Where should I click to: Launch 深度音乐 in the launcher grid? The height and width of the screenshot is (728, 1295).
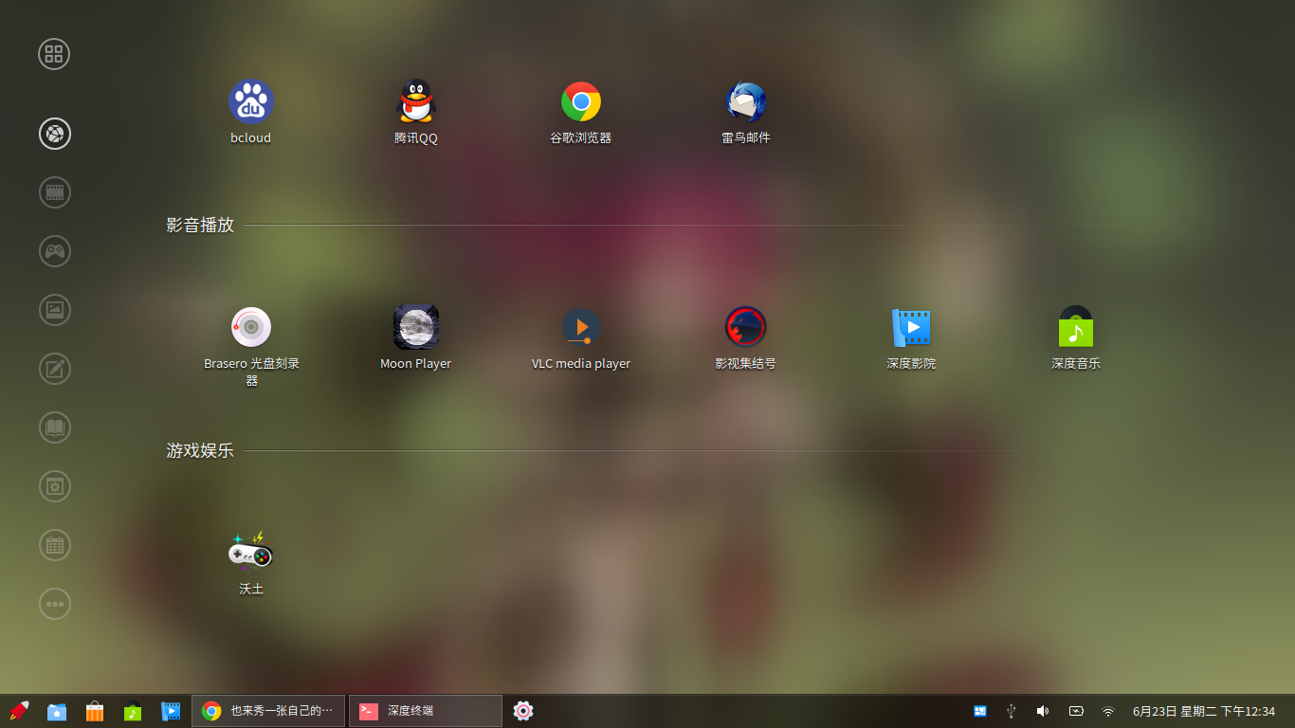pos(1076,328)
